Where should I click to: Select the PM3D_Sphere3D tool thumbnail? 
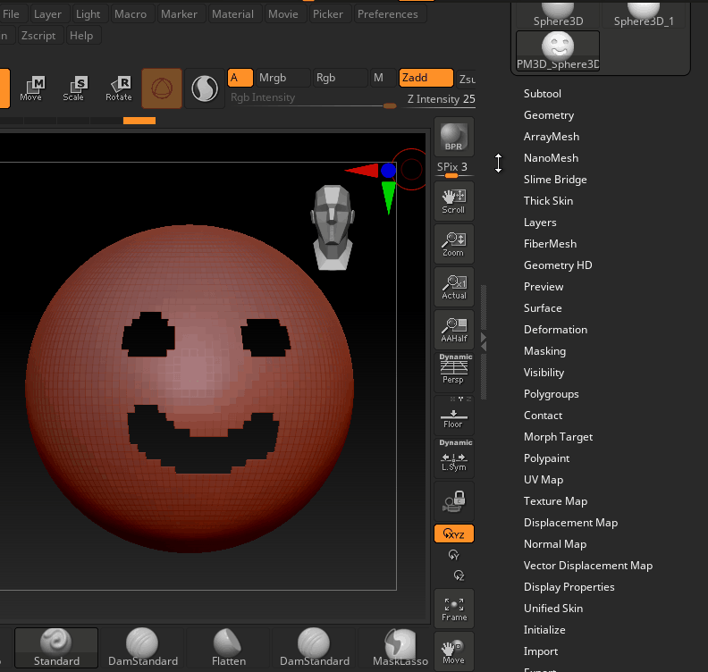pos(558,51)
